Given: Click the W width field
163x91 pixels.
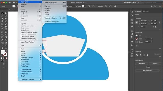Looking at the screenshot, I should click(x=154, y=21).
